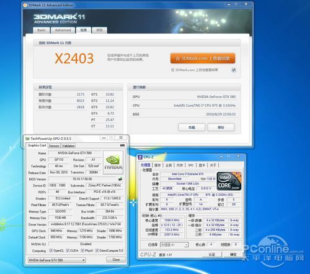Image resolution: width=310 pixels, height=274 pixels.
Task: Minimize the GPU-Z window
Action: coord(104,138)
